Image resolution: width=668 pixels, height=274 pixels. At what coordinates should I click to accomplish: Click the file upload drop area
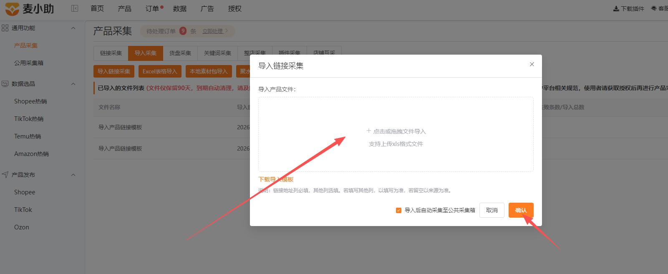tap(396, 134)
